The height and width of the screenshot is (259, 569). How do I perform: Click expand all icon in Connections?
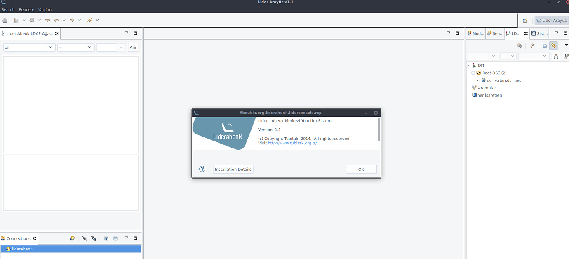106,238
